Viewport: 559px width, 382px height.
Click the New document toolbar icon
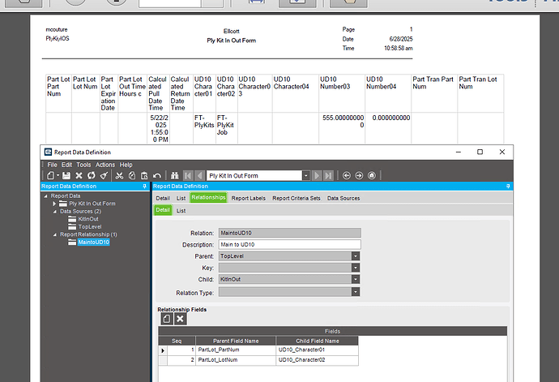coord(50,175)
